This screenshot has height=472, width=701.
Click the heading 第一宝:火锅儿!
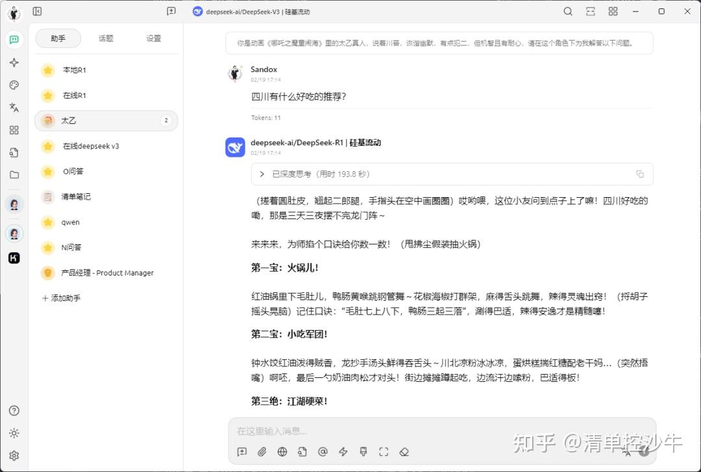click(285, 268)
